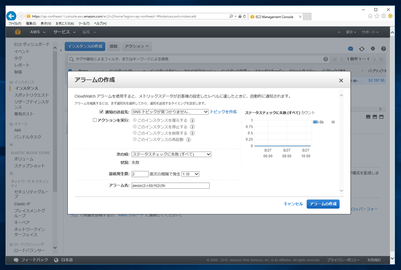Image resolution: width=401 pixels, height=270 pixels.
Task: Click the インスタンスの作成 button
Action: (x=85, y=46)
